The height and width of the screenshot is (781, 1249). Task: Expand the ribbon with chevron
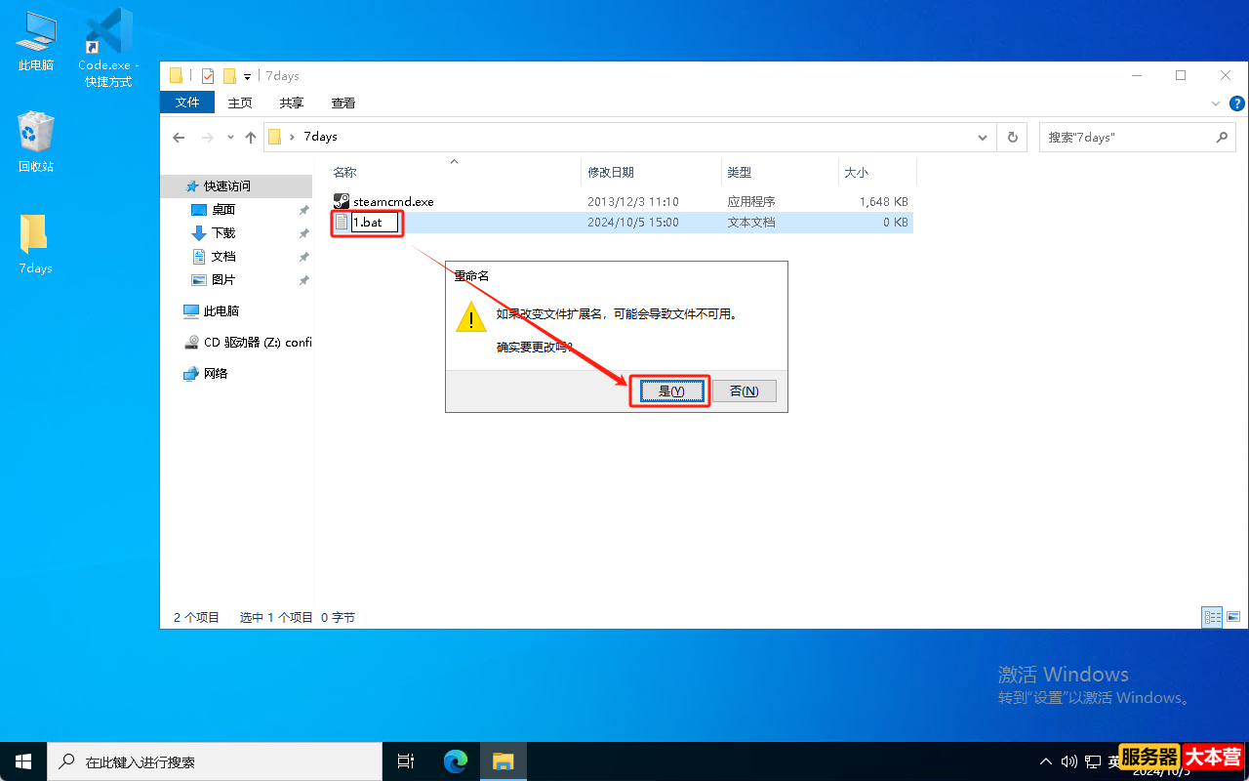tap(1215, 103)
